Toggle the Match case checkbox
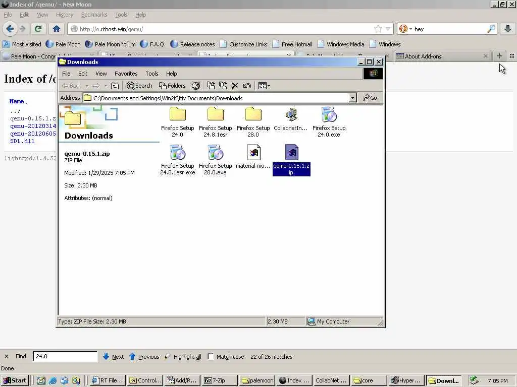Screen dimensions: 517x387 [x=211, y=356]
